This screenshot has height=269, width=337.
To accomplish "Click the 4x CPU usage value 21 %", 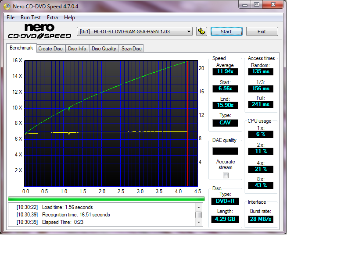I will coord(261,169).
